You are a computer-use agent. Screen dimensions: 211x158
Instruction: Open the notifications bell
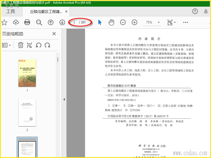[x=206, y=11]
